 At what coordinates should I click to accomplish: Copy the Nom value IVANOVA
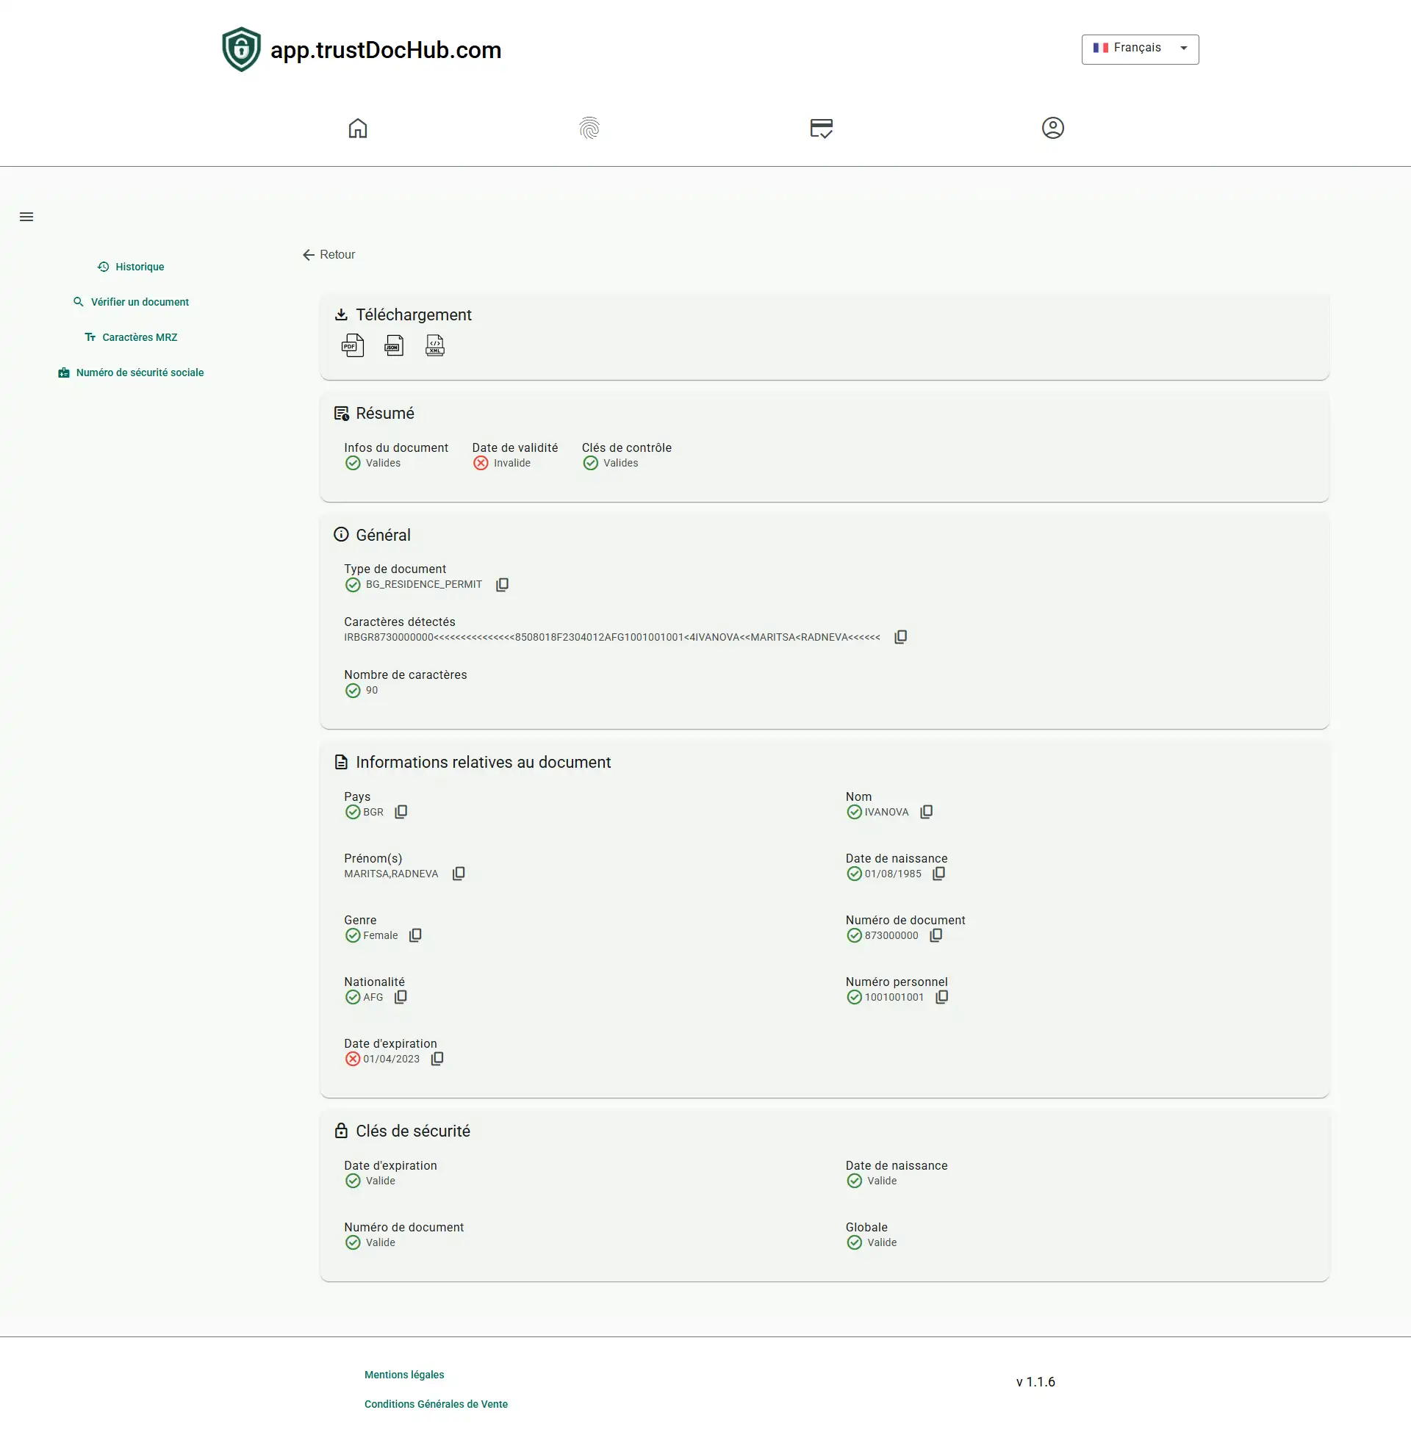pyautogui.click(x=927, y=812)
